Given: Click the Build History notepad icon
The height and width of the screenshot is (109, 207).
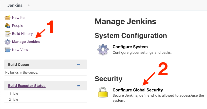Looking at the screenshot, I should [x=7, y=34].
